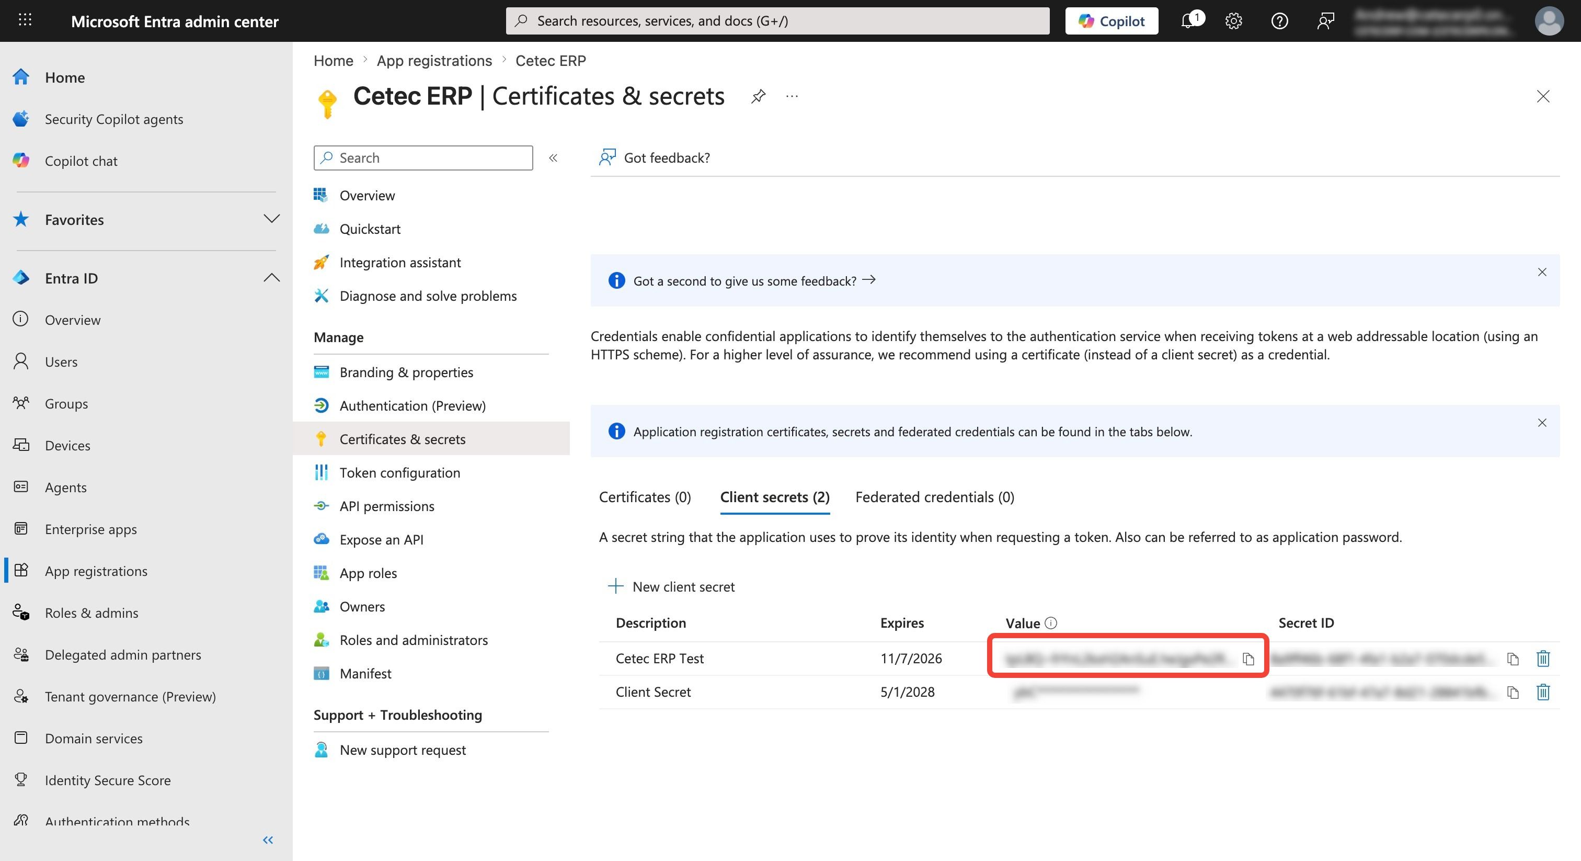The image size is (1581, 861).
Task: Pin the Certificates & secrets blade
Action: [759, 96]
